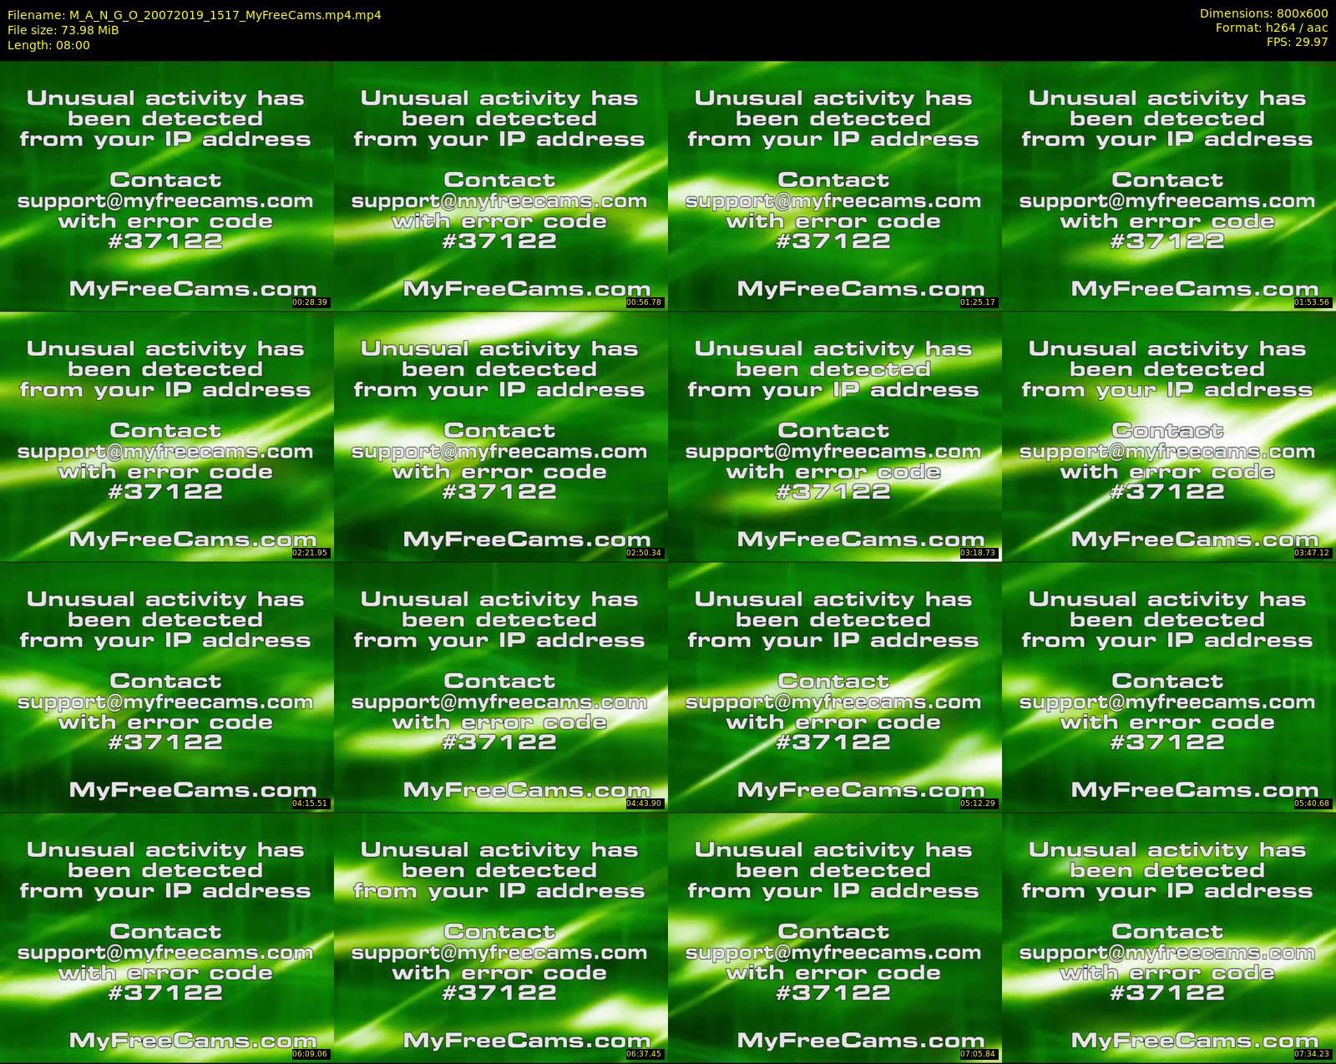Select the thumbnail frame at 00:28.39
This screenshot has width=1336, height=1064.
[x=167, y=185]
